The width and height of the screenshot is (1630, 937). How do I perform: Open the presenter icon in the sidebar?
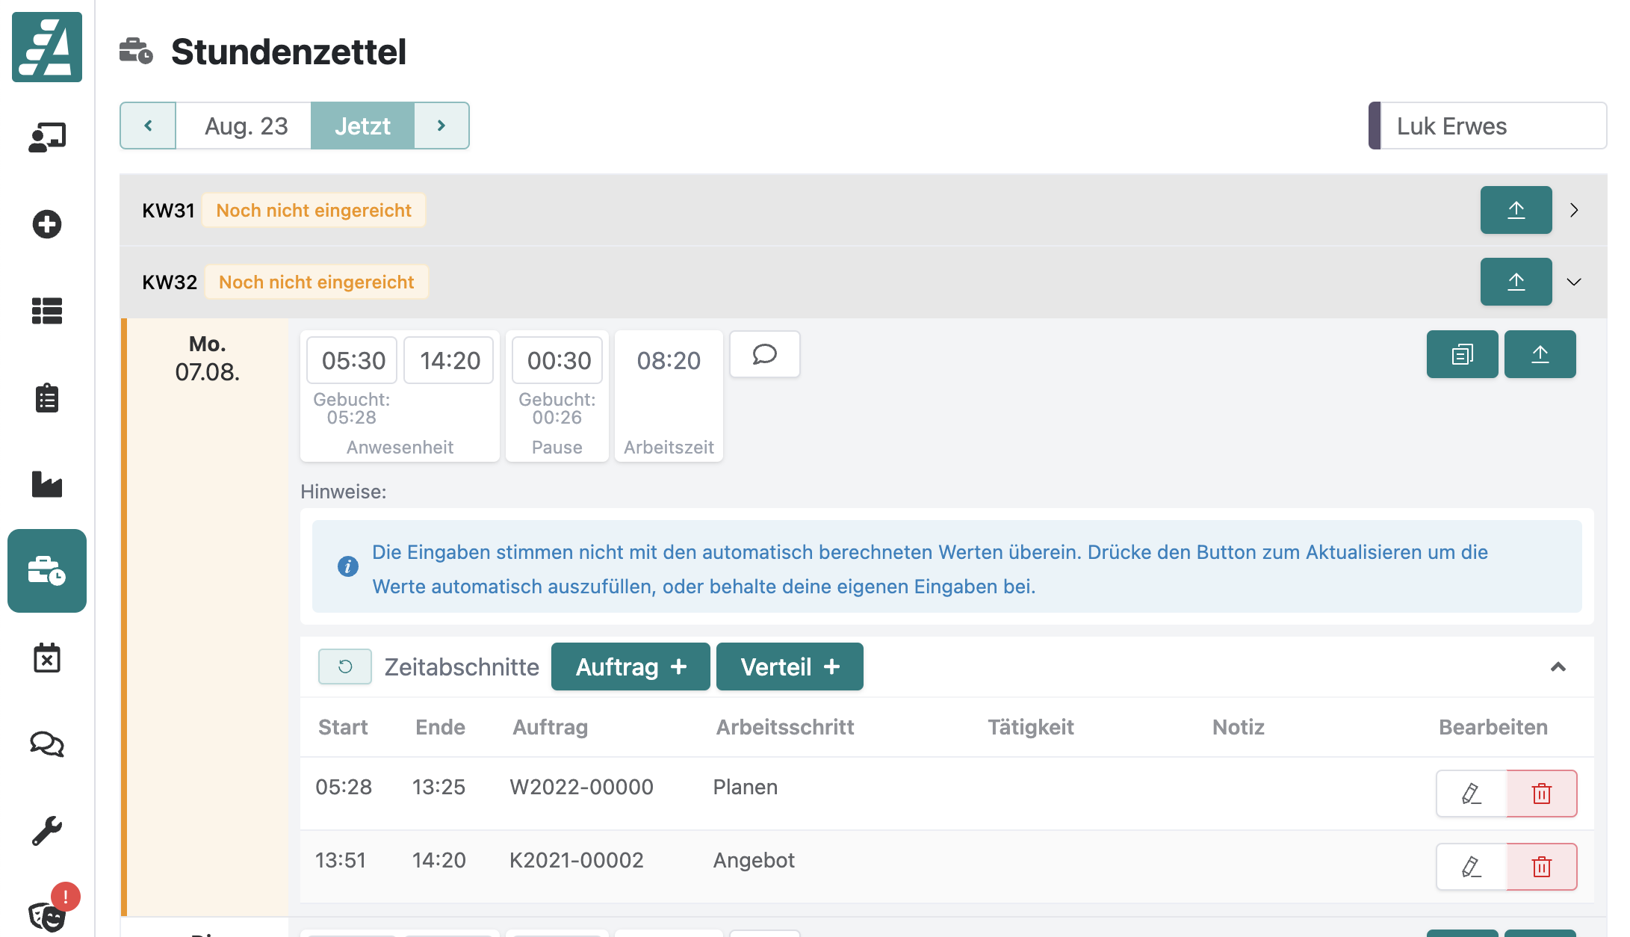(47, 137)
